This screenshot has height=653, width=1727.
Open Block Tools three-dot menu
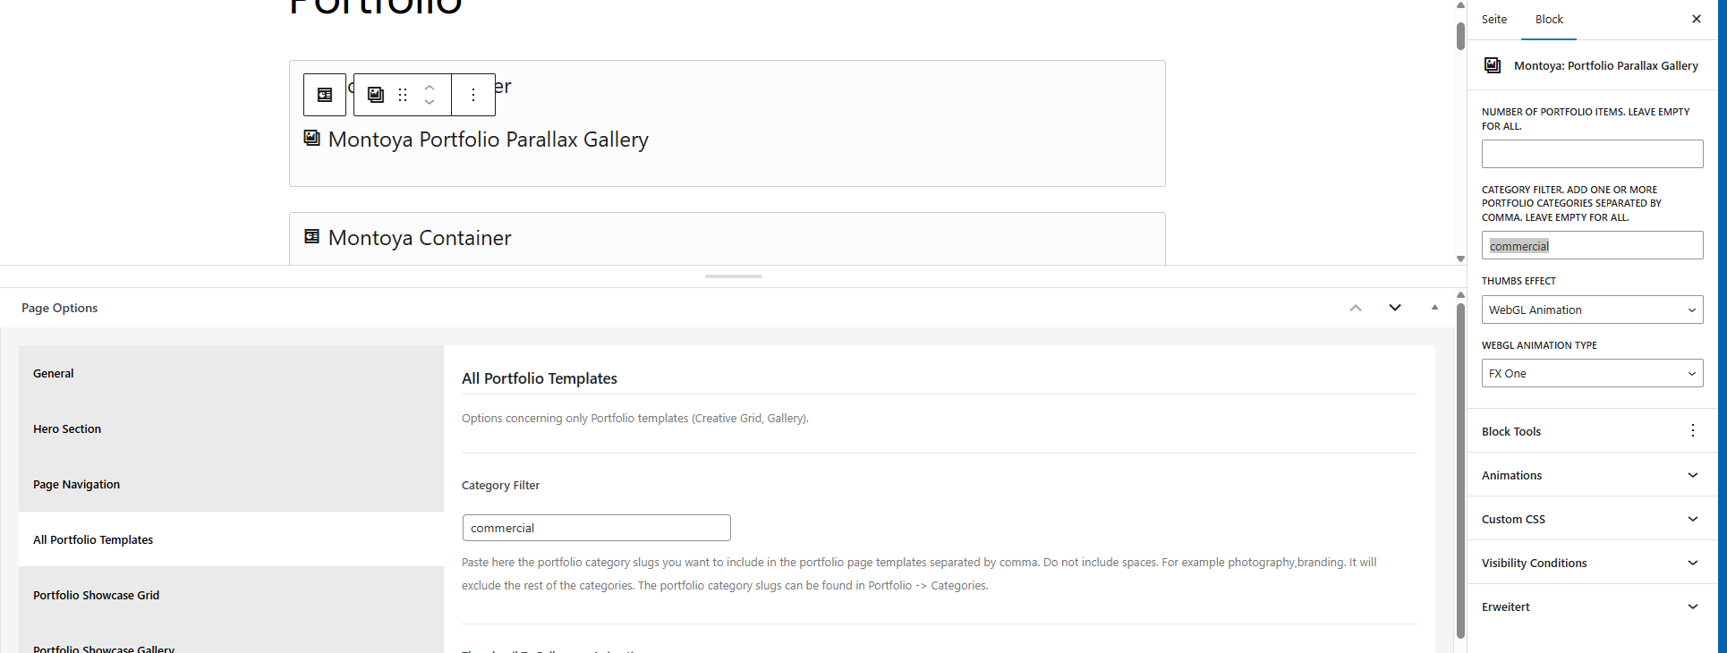pyautogui.click(x=1692, y=430)
